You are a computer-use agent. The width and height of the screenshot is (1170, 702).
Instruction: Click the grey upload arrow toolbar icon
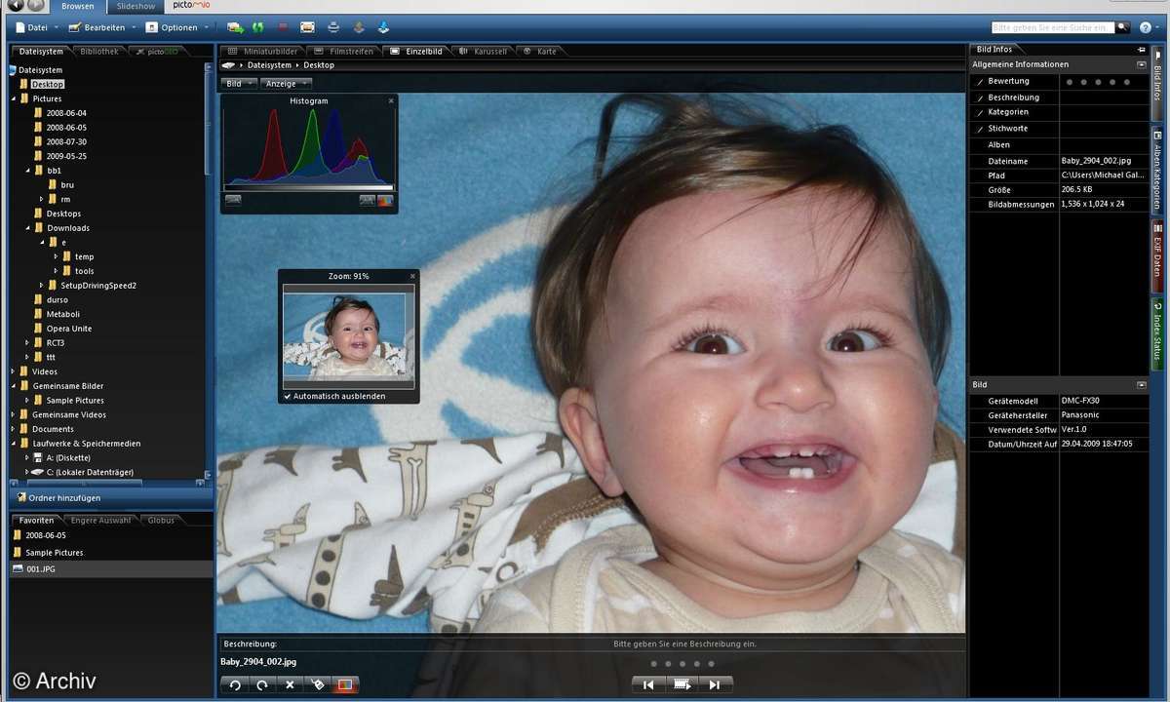coord(359,27)
